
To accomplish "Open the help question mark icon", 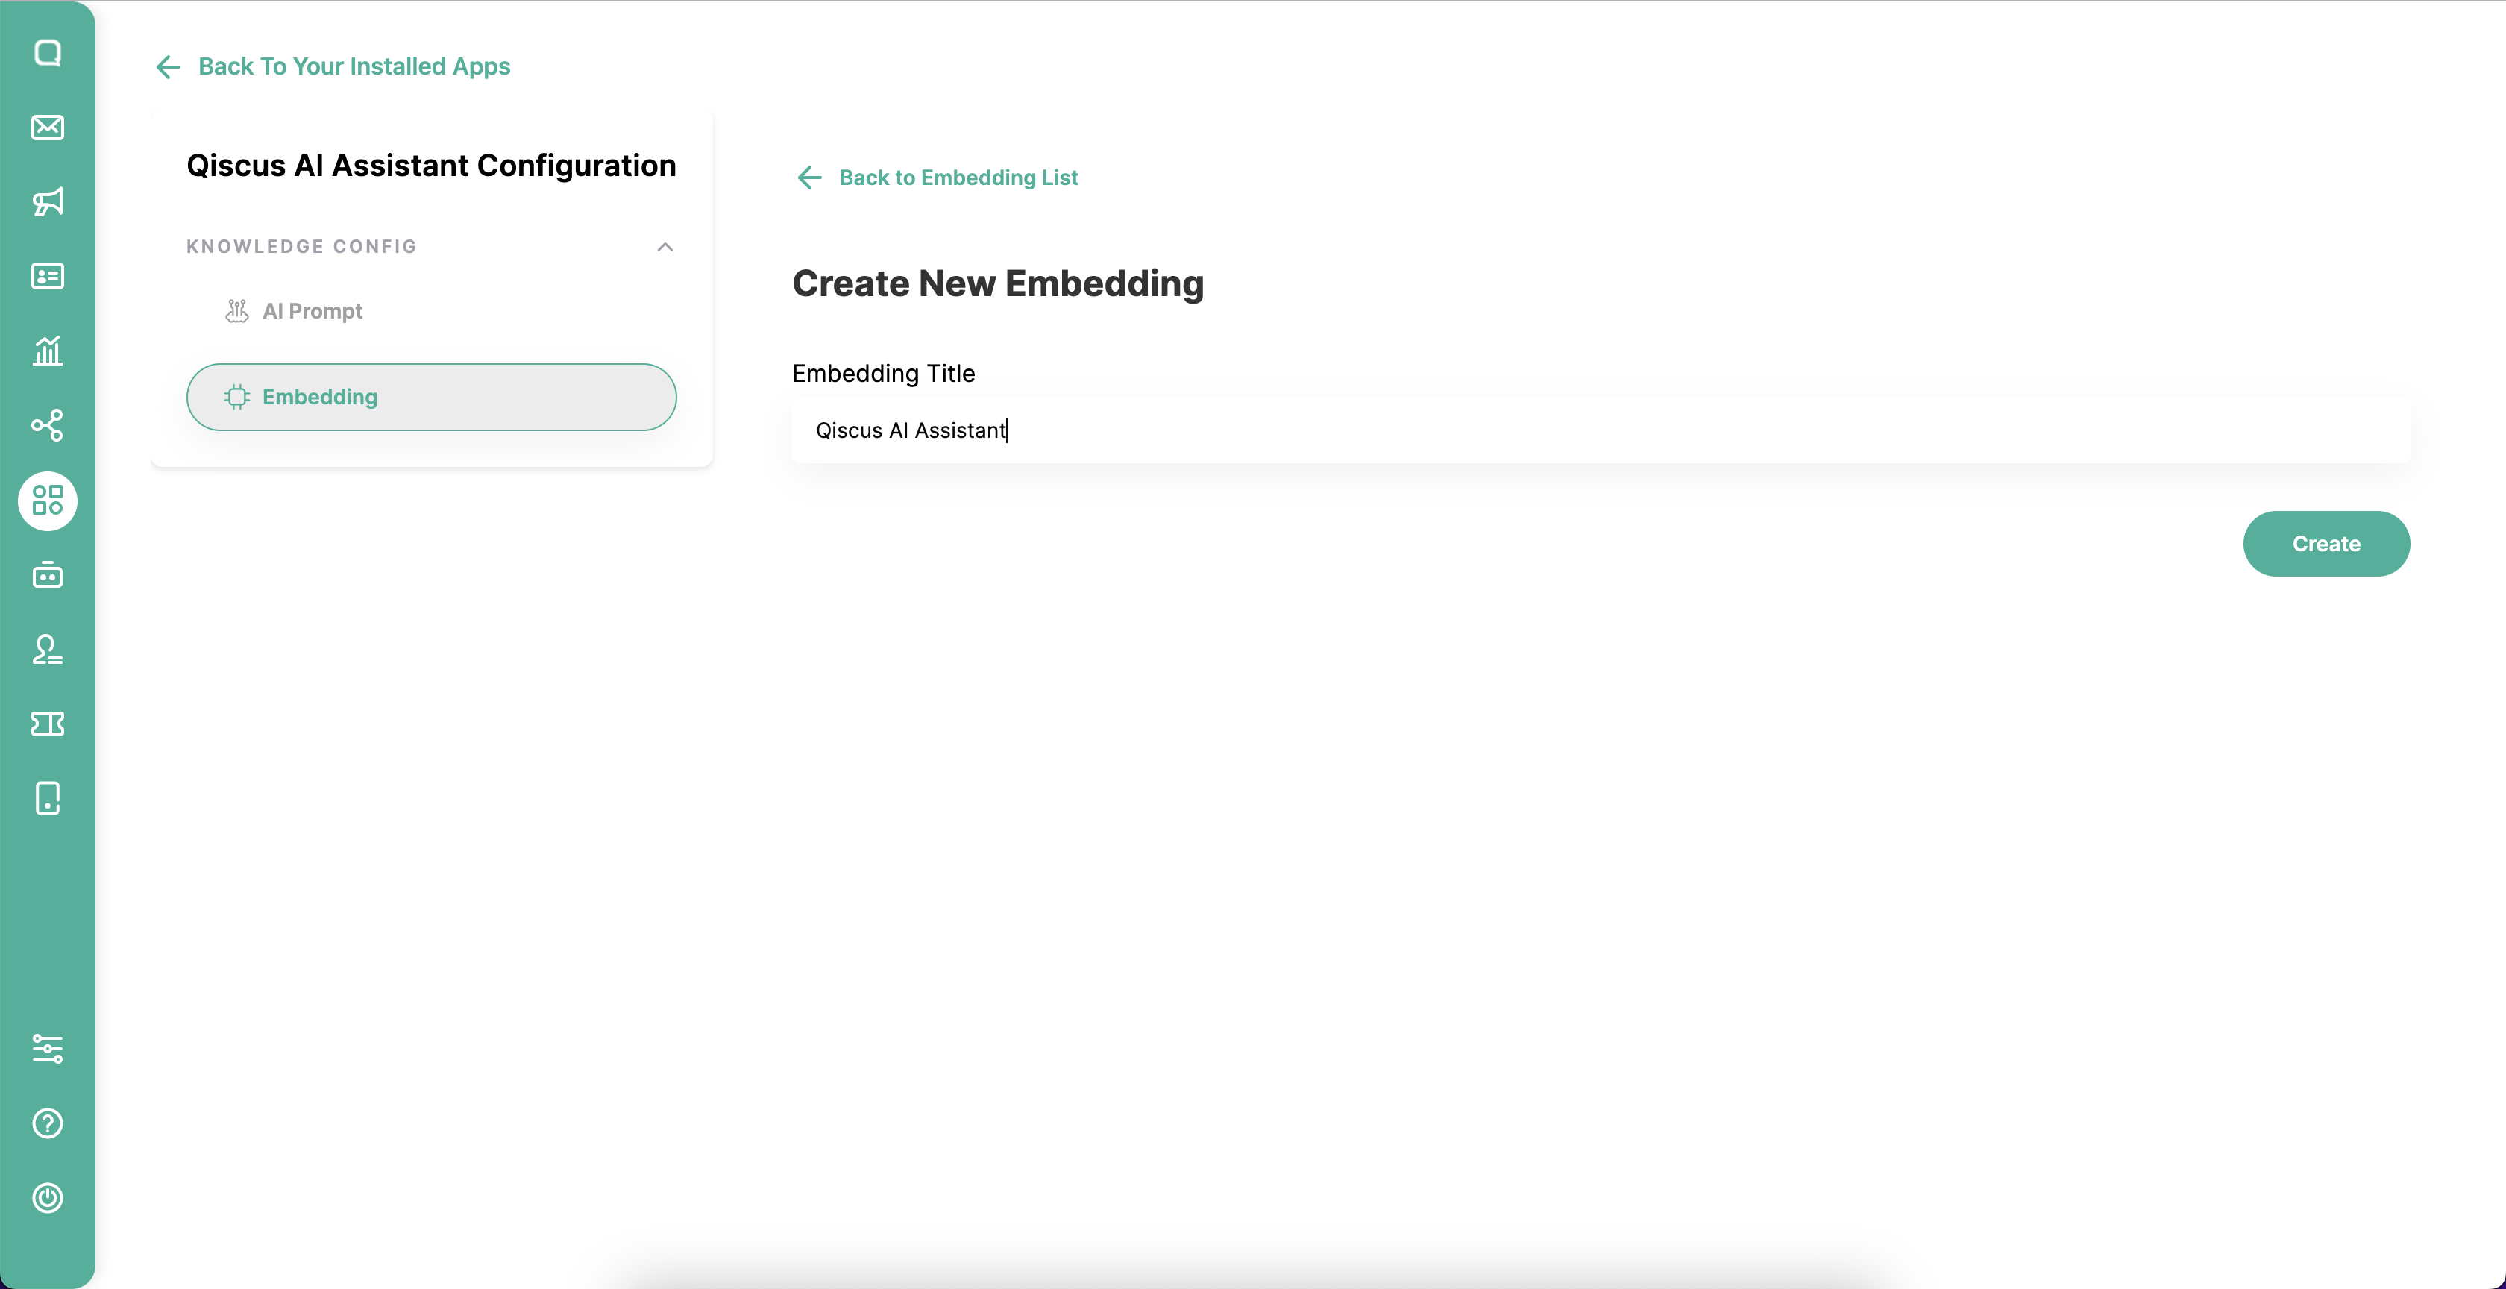I will (x=48, y=1123).
